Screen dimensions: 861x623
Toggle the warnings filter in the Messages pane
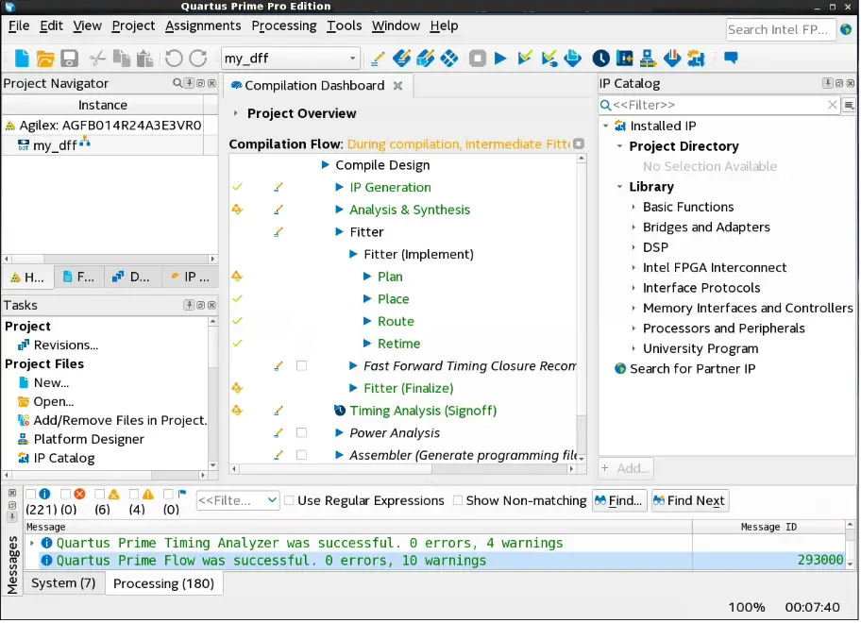coord(133,494)
